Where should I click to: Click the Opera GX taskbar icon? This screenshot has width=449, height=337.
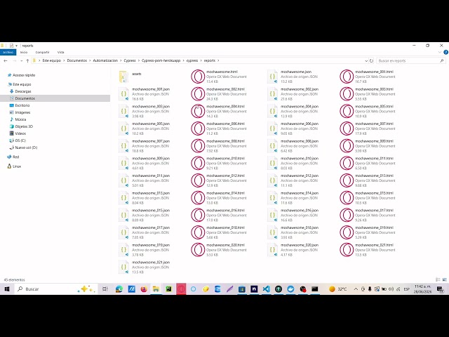(181, 289)
